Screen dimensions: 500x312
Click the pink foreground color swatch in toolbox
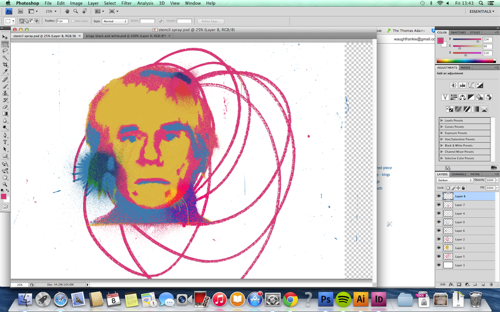point(3,196)
